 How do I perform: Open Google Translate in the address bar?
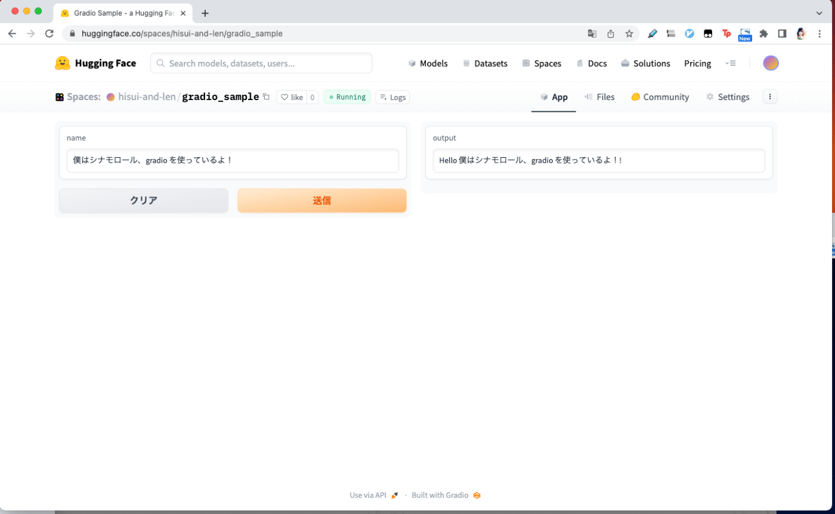tap(591, 34)
